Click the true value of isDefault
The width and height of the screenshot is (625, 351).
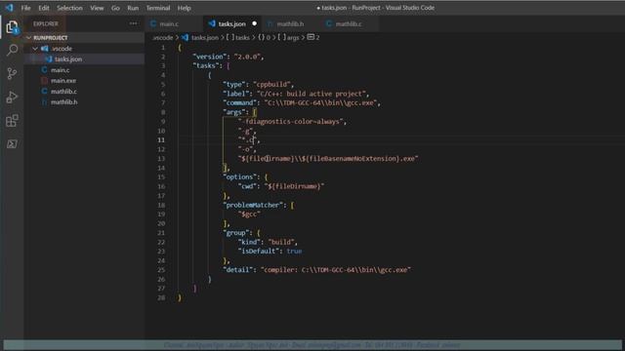tap(294, 252)
